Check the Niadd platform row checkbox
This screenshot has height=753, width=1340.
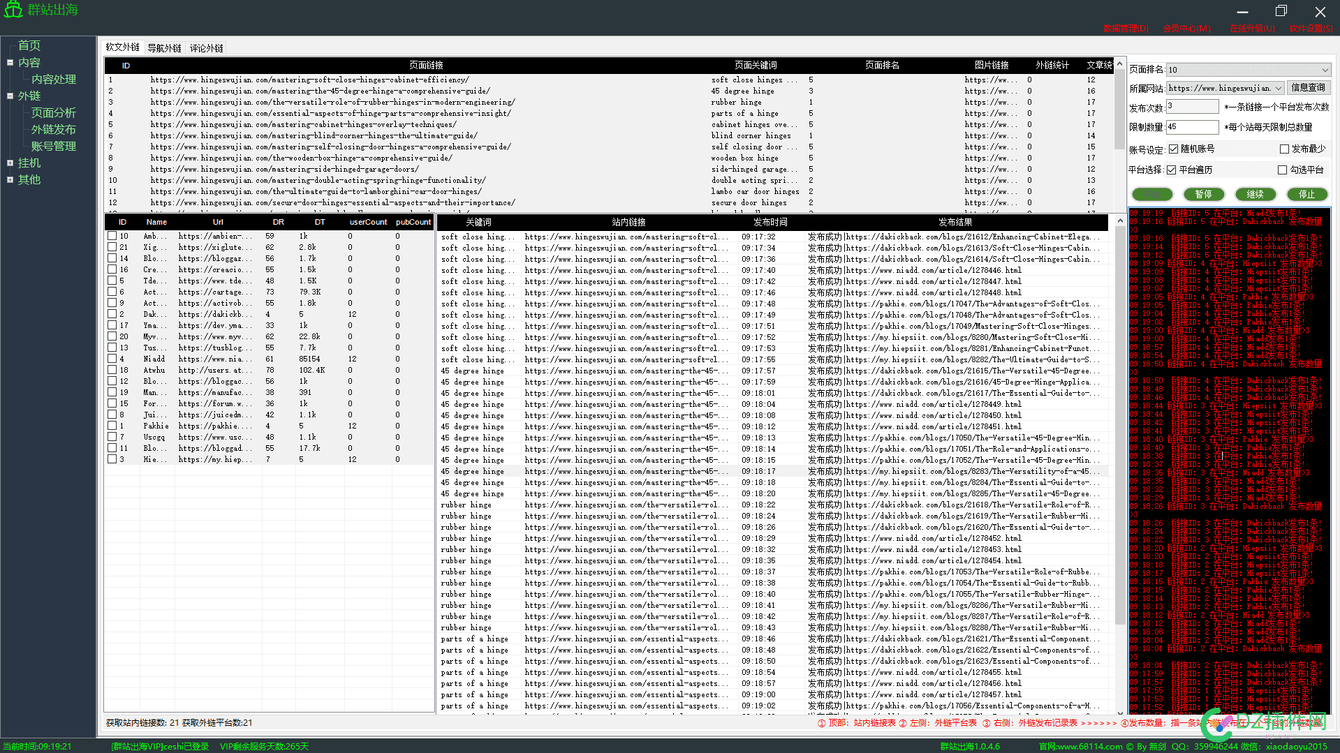pyautogui.click(x=112, y=359)
